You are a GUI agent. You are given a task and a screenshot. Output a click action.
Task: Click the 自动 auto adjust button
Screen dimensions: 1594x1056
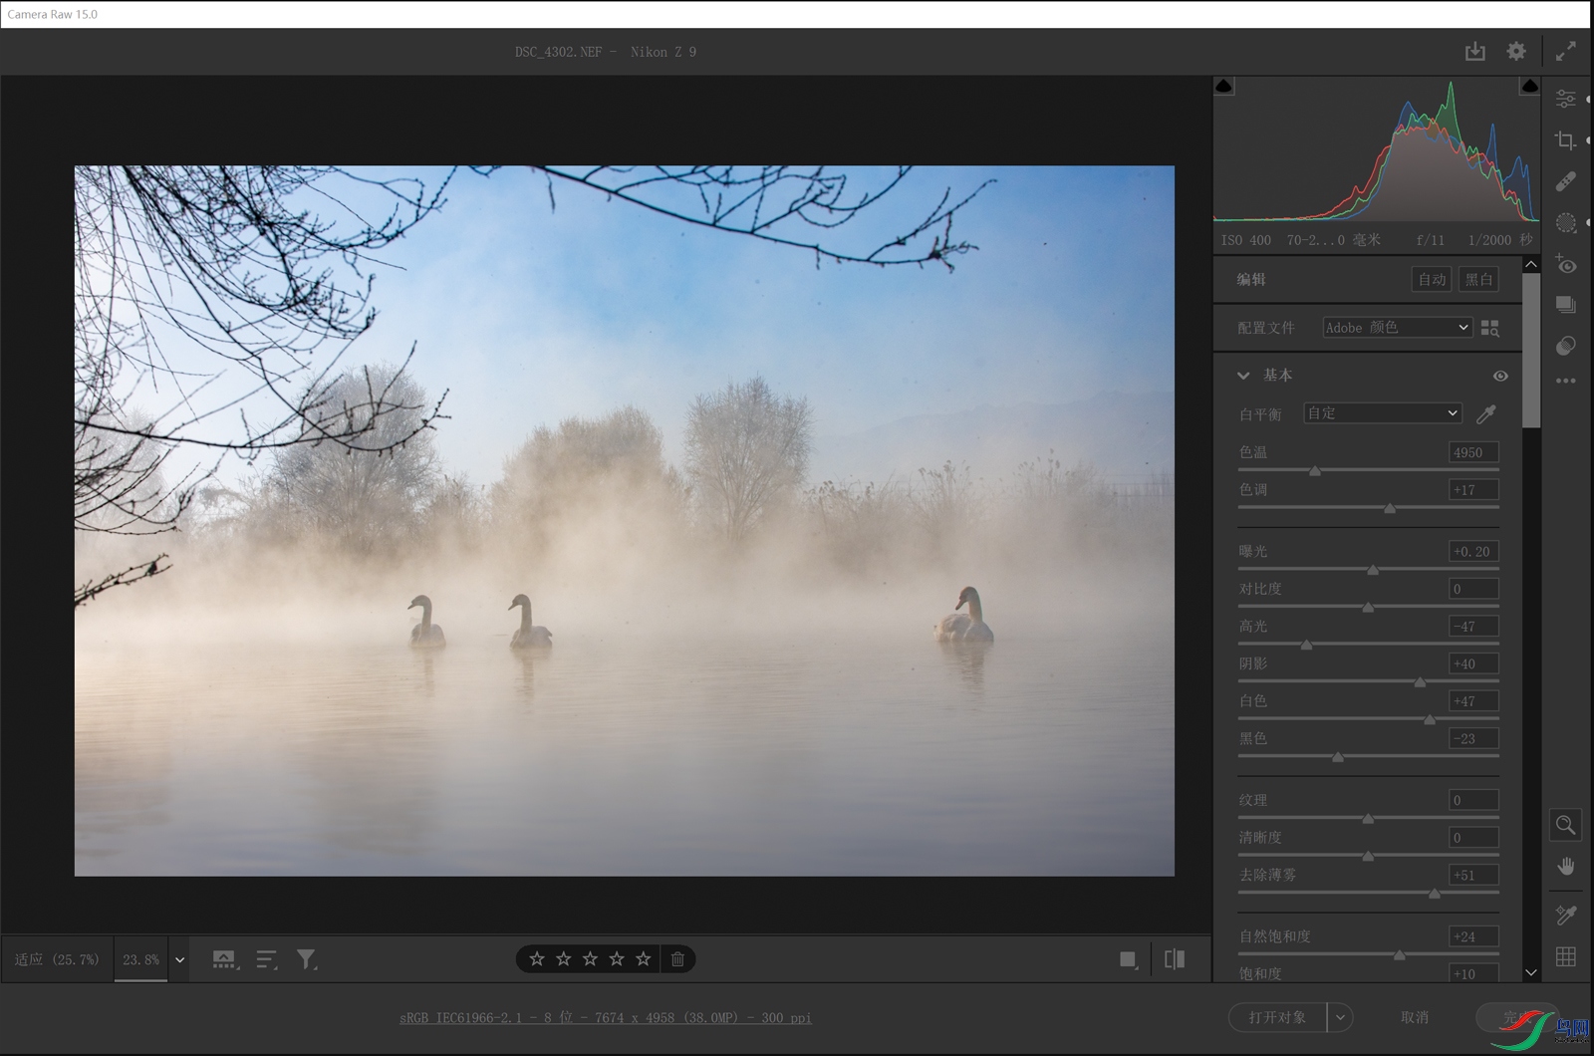click(x=1432, y=280)
